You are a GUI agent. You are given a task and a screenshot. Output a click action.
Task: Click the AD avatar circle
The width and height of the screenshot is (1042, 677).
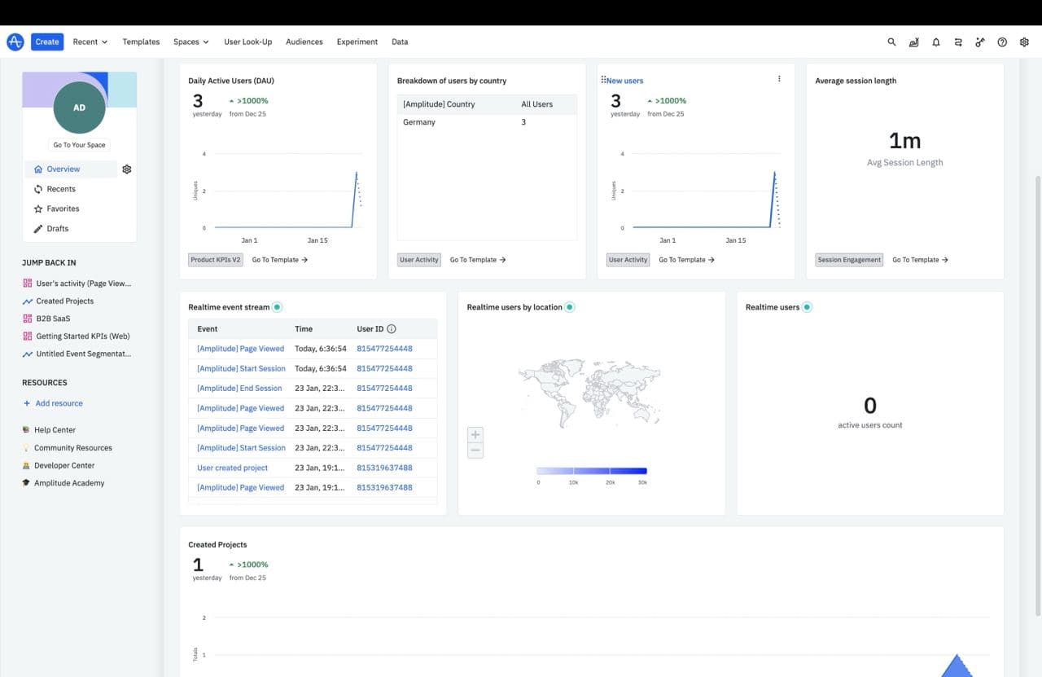pos(79,108)
